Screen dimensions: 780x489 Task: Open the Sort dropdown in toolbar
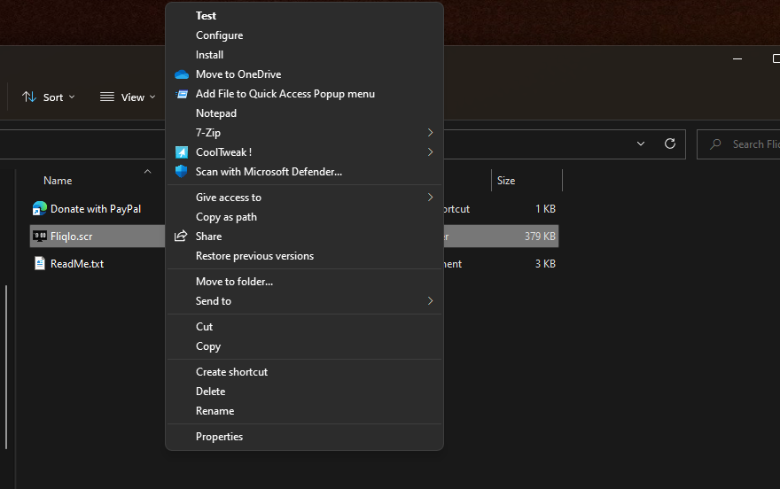(49, 97)
